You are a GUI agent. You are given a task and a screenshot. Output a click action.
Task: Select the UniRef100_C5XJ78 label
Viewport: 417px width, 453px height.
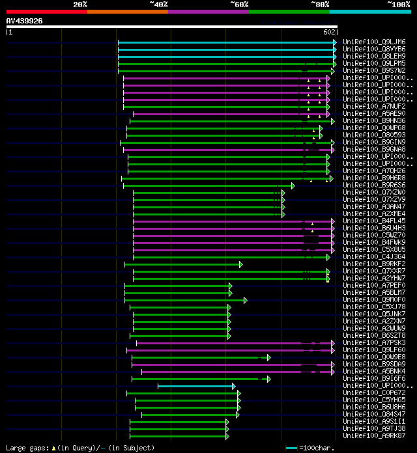[x=374, y=307]
